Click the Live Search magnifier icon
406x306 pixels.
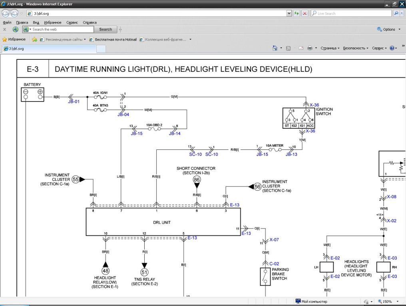(x=396, y=14)
